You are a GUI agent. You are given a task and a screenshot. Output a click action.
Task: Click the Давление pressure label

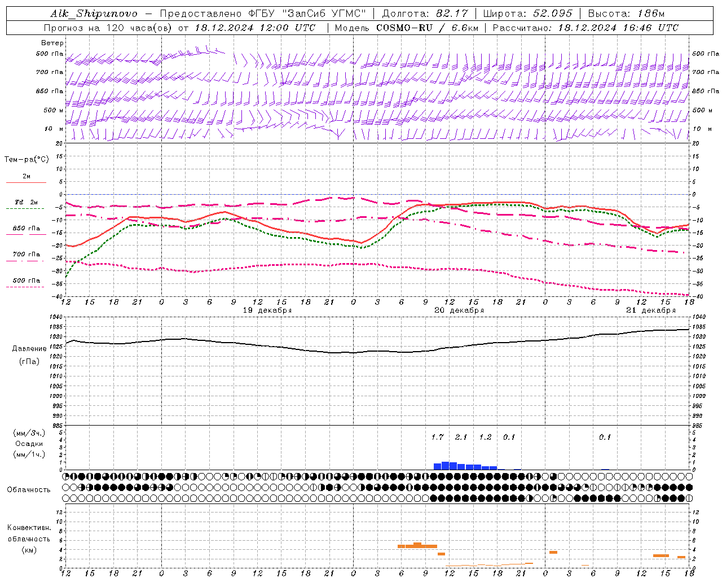point(29,349)
